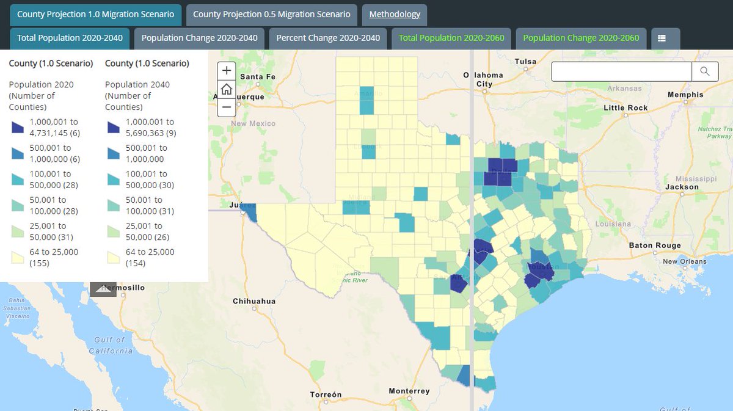Select County Projection 1.0 Migration Scenario
The width and height of the screenshot is (733, 411).
(95, 15)
